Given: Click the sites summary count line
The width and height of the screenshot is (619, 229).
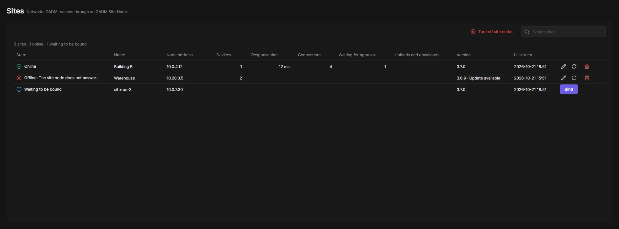Looking at the screenshot, I should click(x=50, y=44).
